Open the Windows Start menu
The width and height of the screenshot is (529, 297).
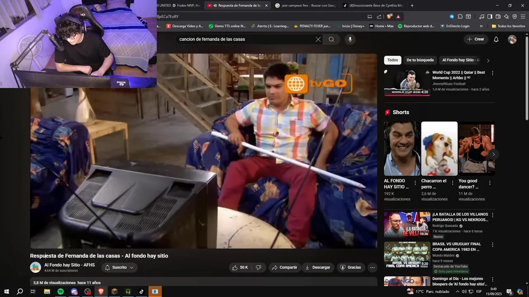tap(6, 292)
